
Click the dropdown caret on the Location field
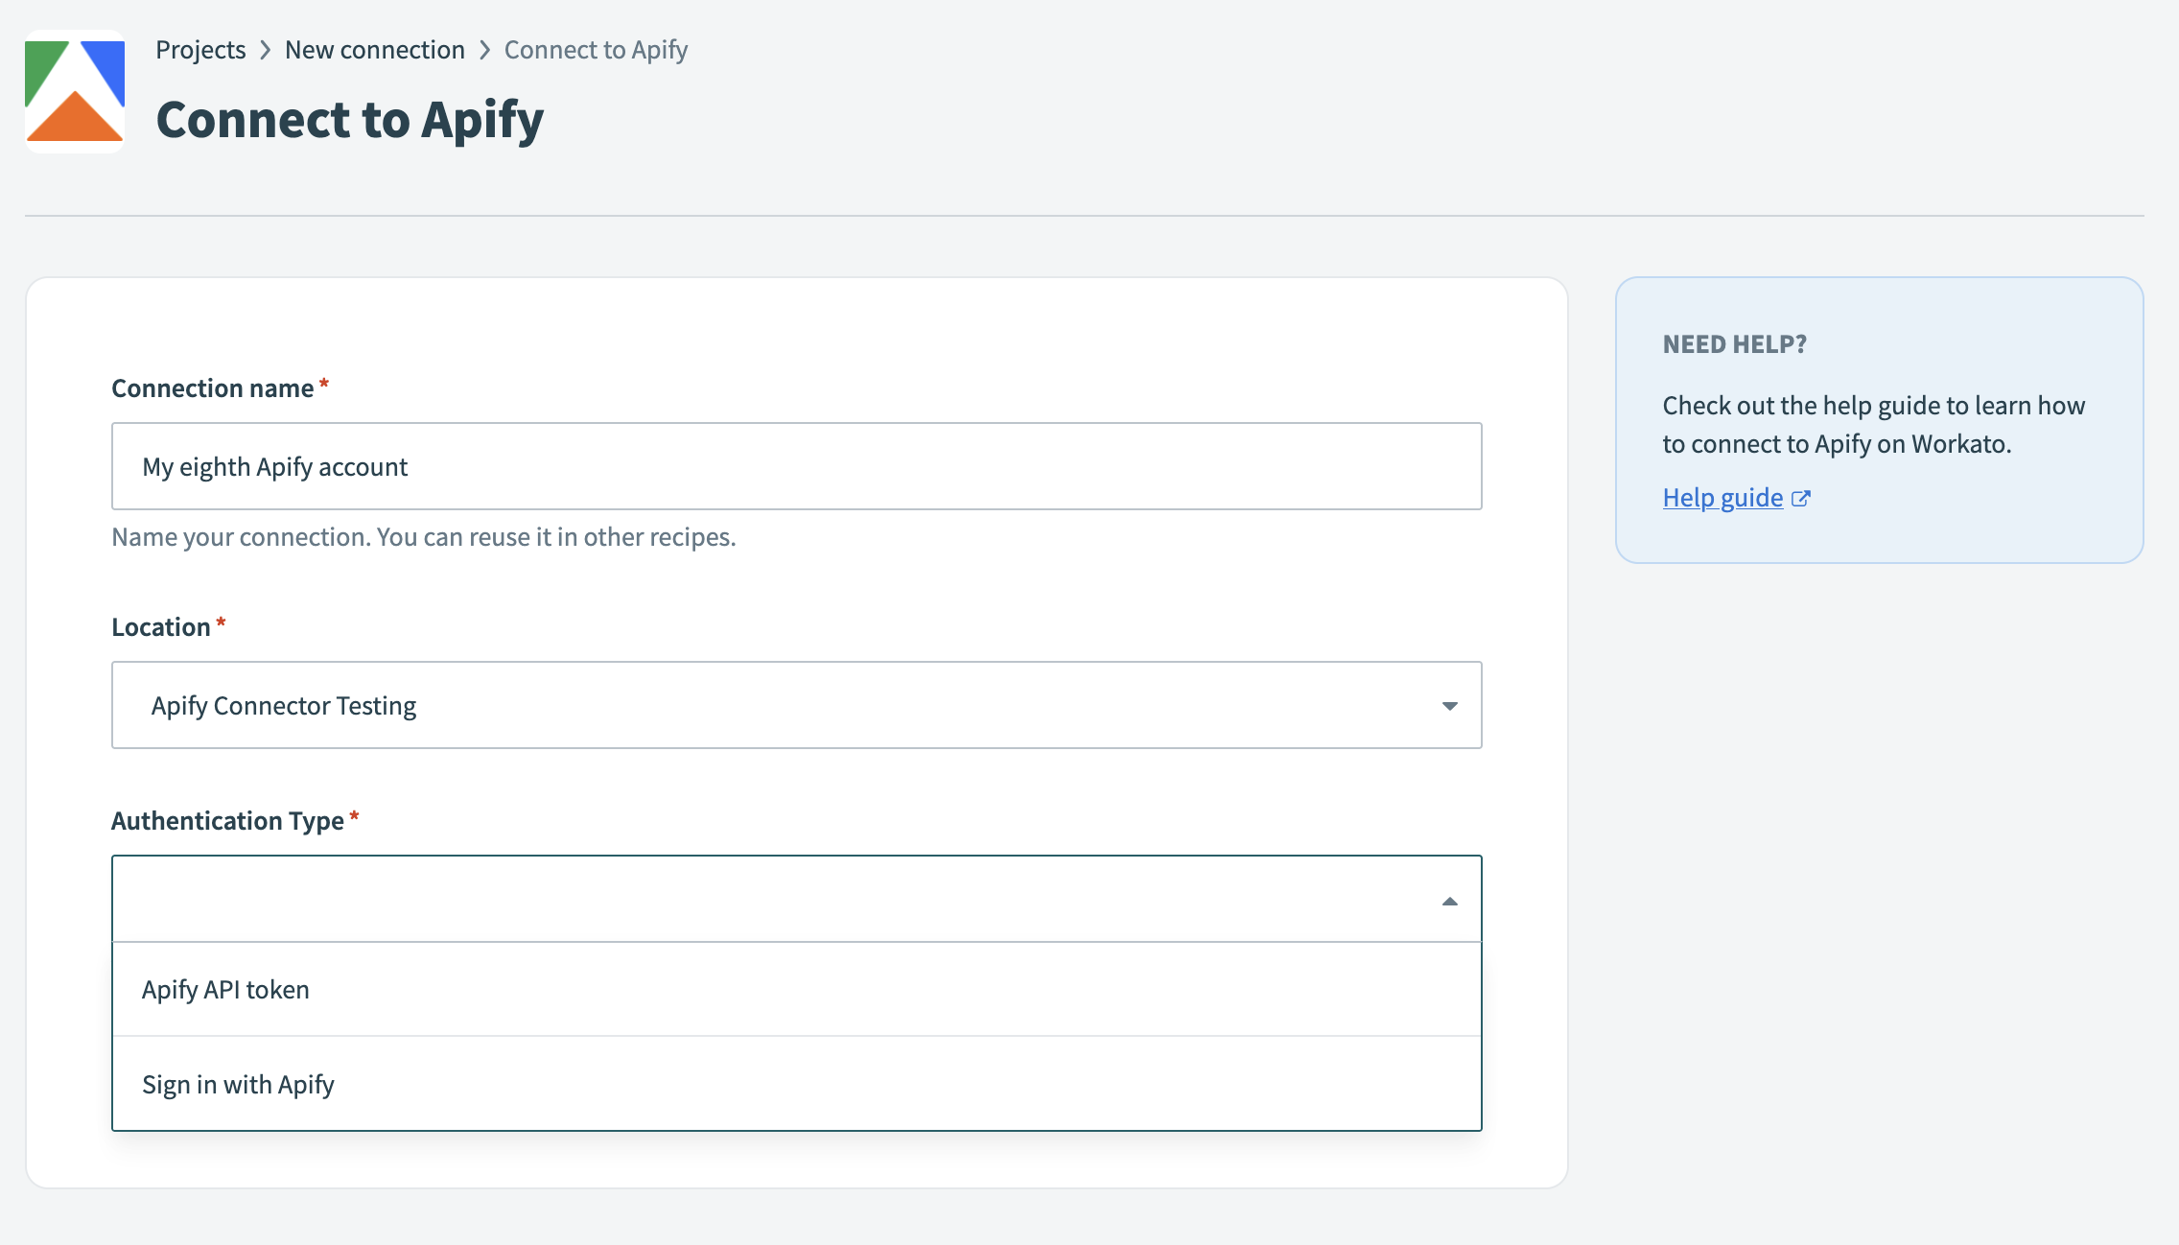pos(1450,707)
